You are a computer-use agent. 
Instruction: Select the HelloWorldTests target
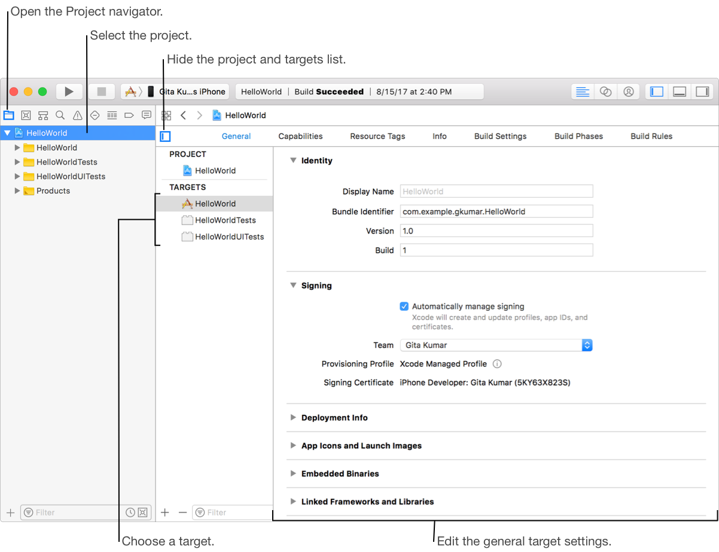click(214, 220)
